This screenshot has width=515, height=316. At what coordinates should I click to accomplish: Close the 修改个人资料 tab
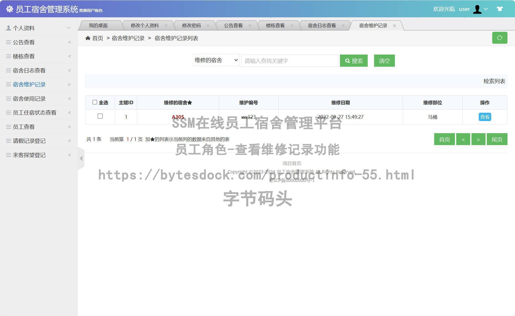click(x=166, y=26)
